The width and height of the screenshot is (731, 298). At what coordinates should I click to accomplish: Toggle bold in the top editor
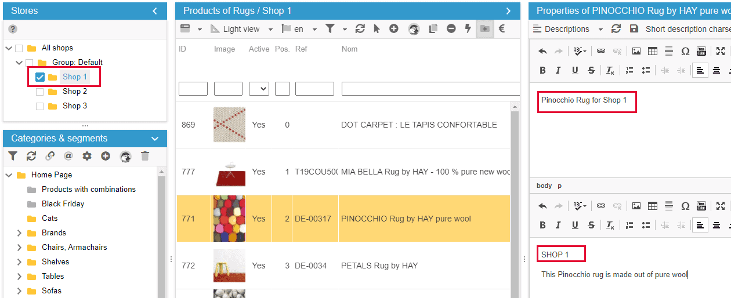(543, 71)
